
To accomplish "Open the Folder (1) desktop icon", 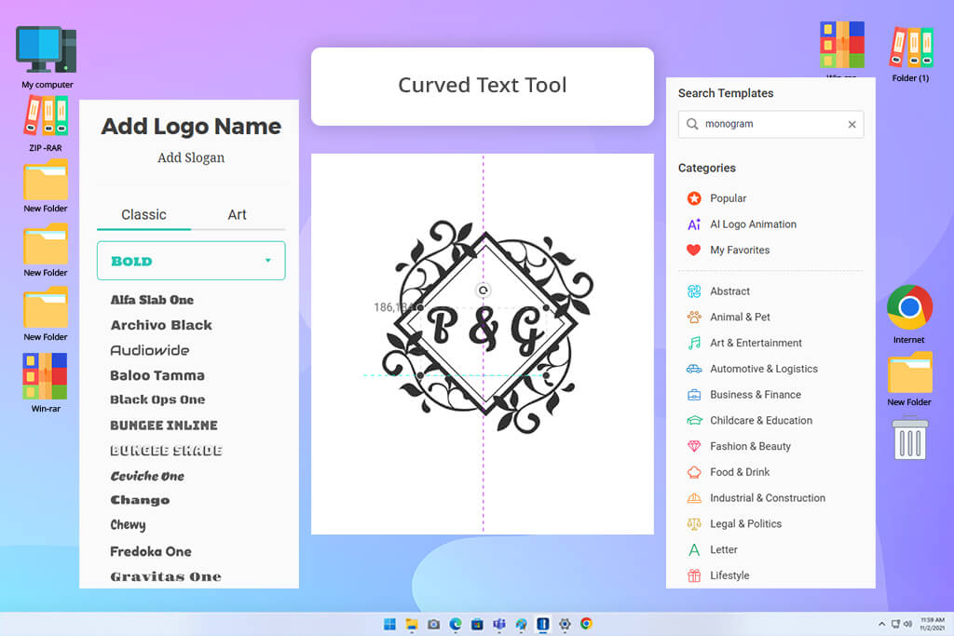I will (911, 53).
